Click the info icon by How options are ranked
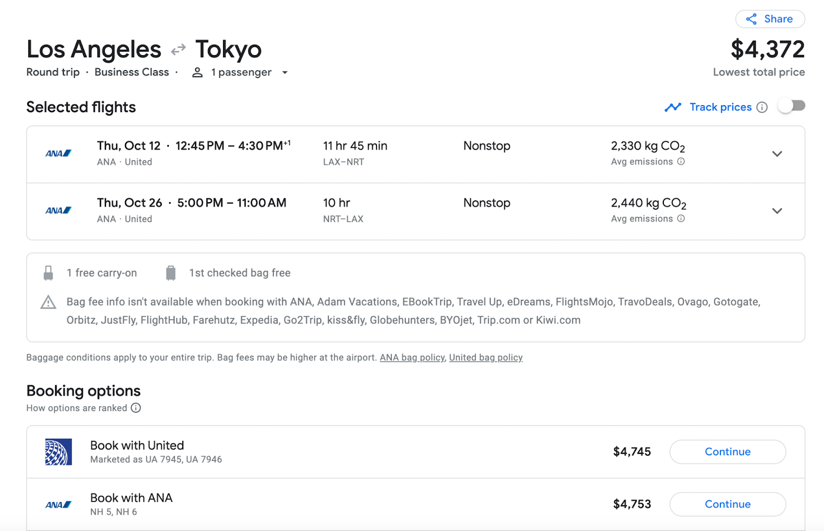The image size is (824, 531). [x=136, y=408]
